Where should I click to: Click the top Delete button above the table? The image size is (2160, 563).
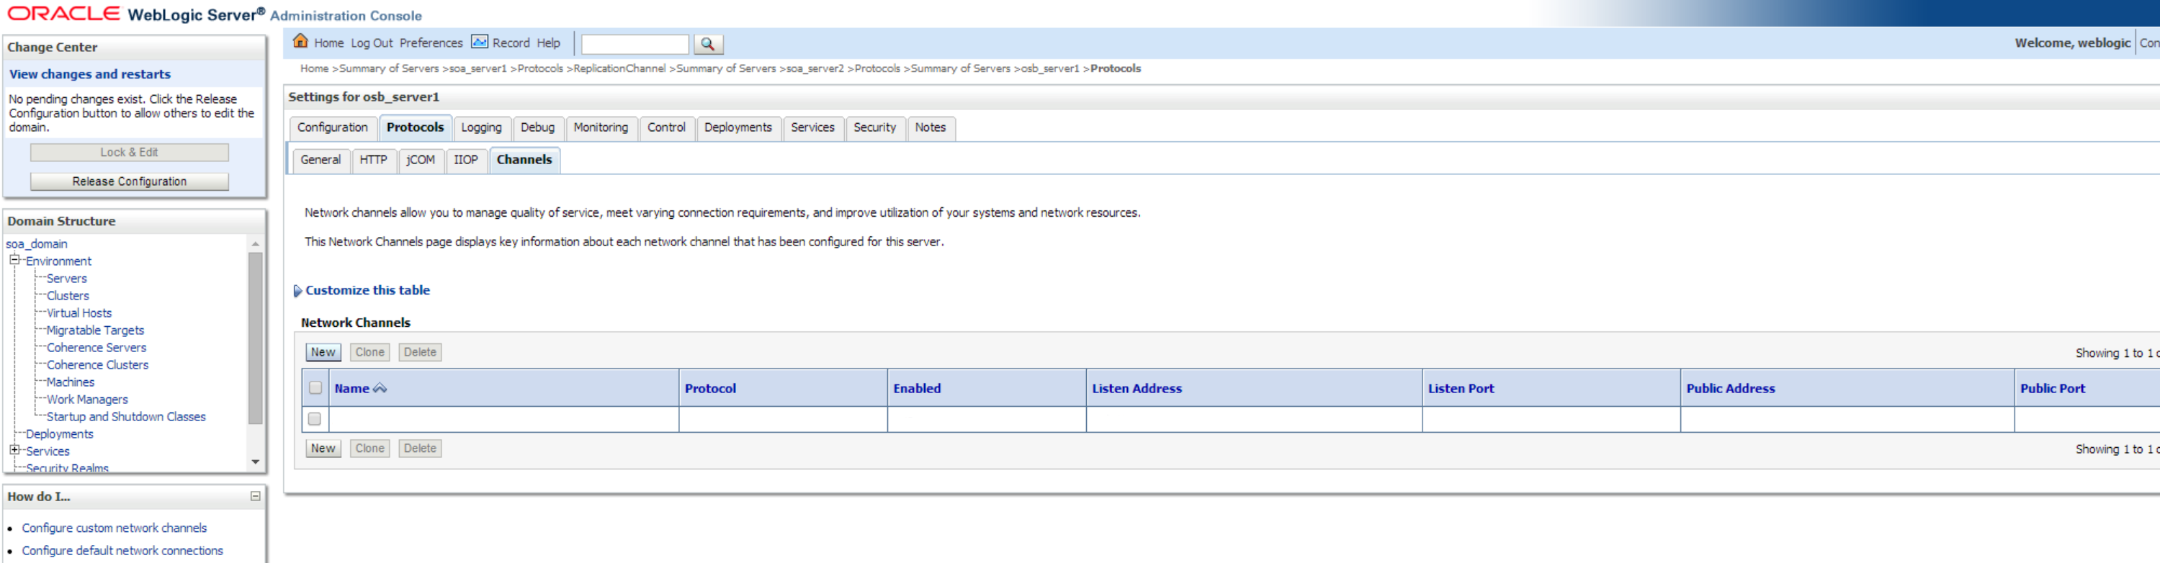click(x=420, y=353)
